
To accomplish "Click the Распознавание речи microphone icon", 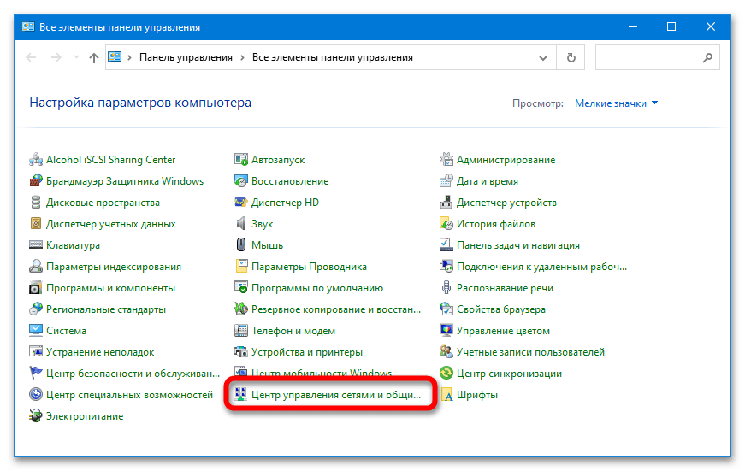I will click(446, 288).
